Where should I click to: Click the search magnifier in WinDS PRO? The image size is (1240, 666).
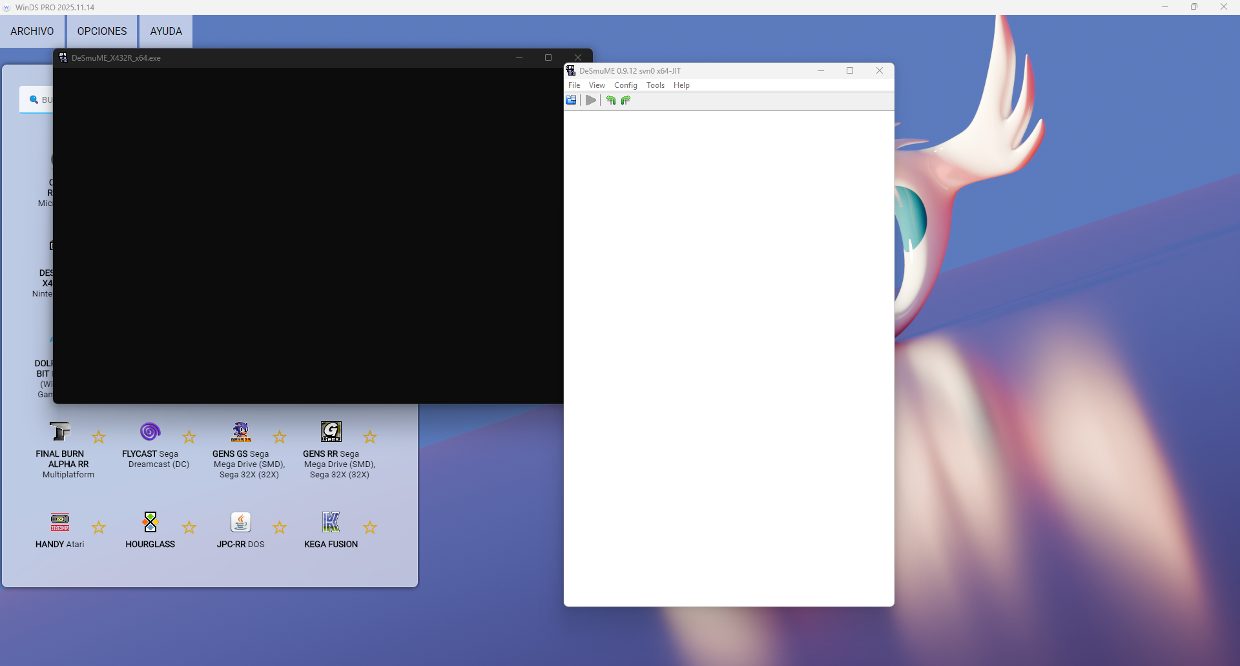point(34,99)
